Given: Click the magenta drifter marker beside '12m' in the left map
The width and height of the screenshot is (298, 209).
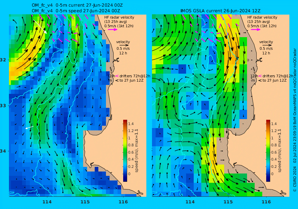Looking at the screenshot, I should [117, 76].
